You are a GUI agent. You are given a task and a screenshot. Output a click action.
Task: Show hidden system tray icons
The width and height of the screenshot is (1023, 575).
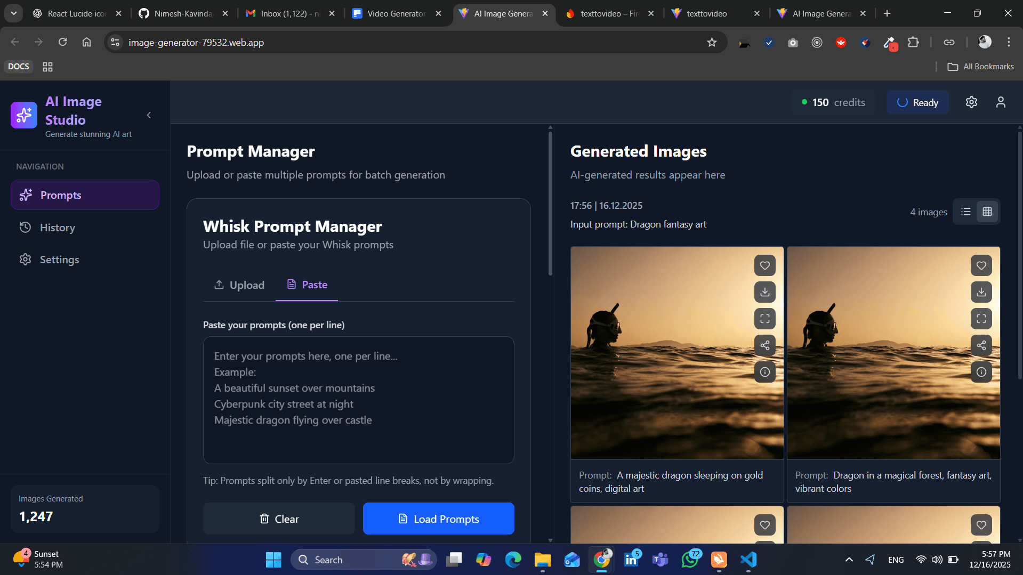coord(849,560)
